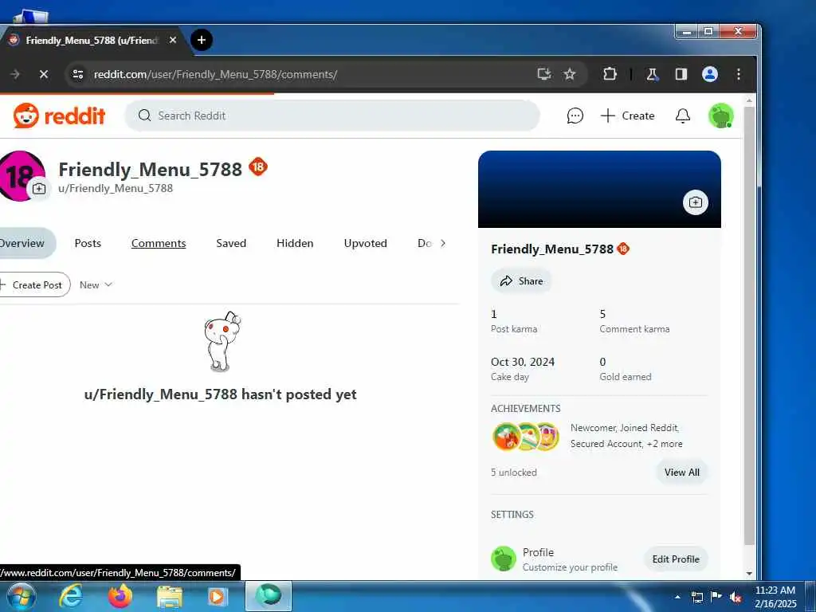Open Chrome Labs flask icon
The width and height of the screenshot is (816, 612).
pos(652,74)
